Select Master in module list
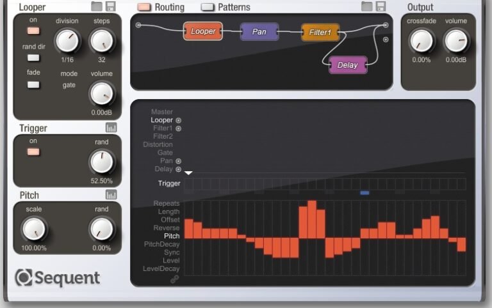This screenshot has width=492, height=308. 162,112
